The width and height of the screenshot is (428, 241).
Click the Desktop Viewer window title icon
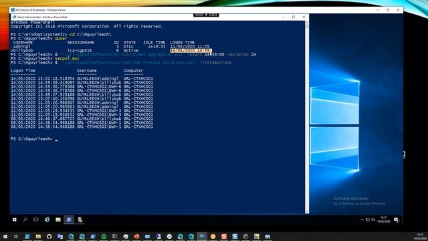[x=13, y=10]
